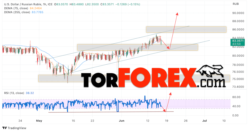Click the 26 date axis label
Image resolution: width=249 pixels, height=132 pixels.
point(186,121)
